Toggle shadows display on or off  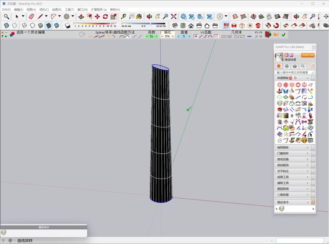tap(68, 26)
